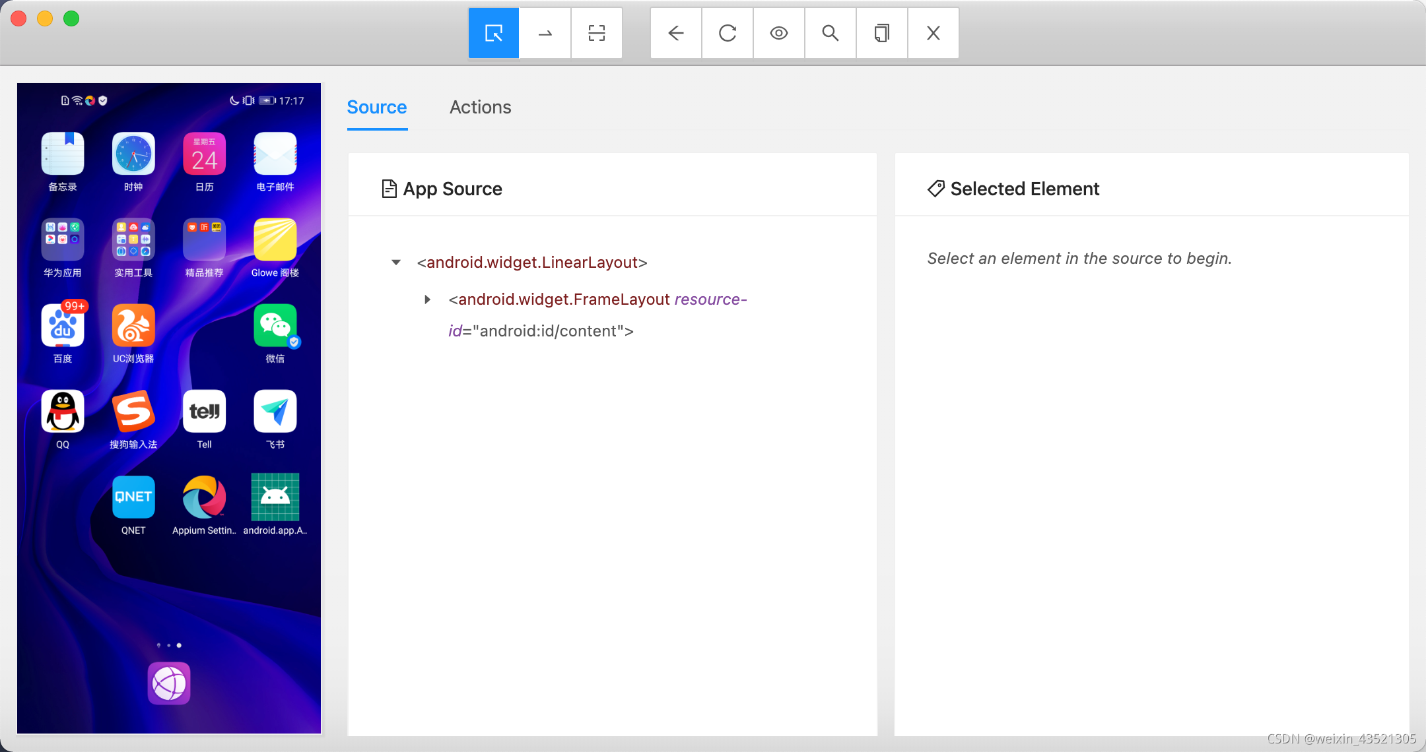Select android.widget.LinearLayout in source tree
The height and width of the screenshot is (752, 1426).
532,263
